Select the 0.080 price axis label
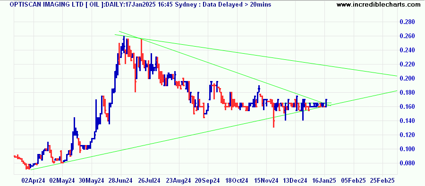 coord(408,163)
